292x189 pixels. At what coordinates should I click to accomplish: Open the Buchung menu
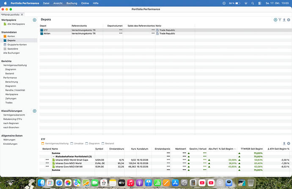[72, 3]
